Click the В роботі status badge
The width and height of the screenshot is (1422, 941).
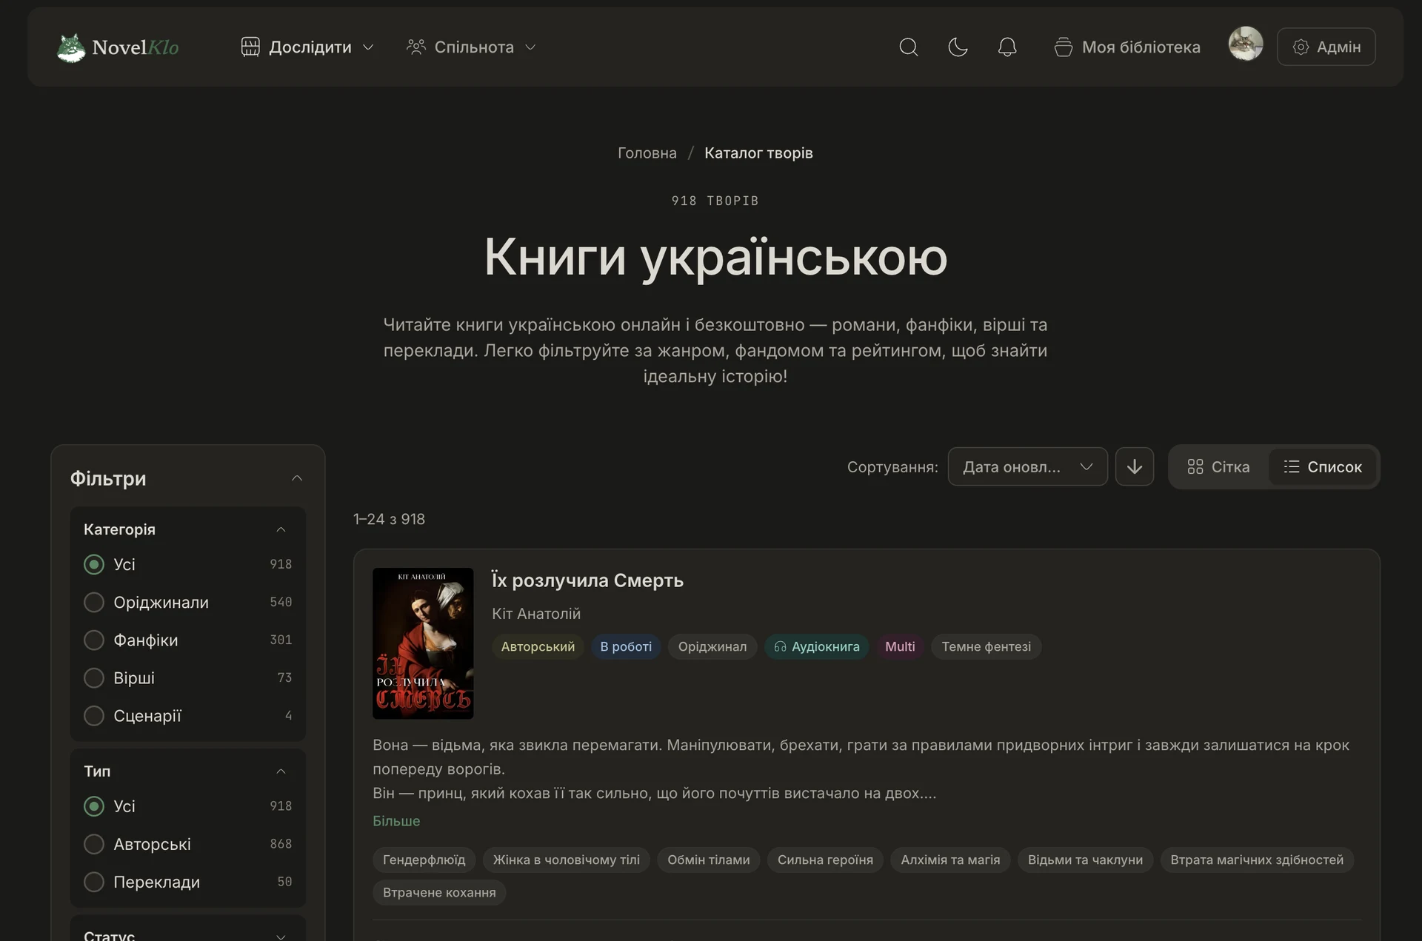point(626,646)
